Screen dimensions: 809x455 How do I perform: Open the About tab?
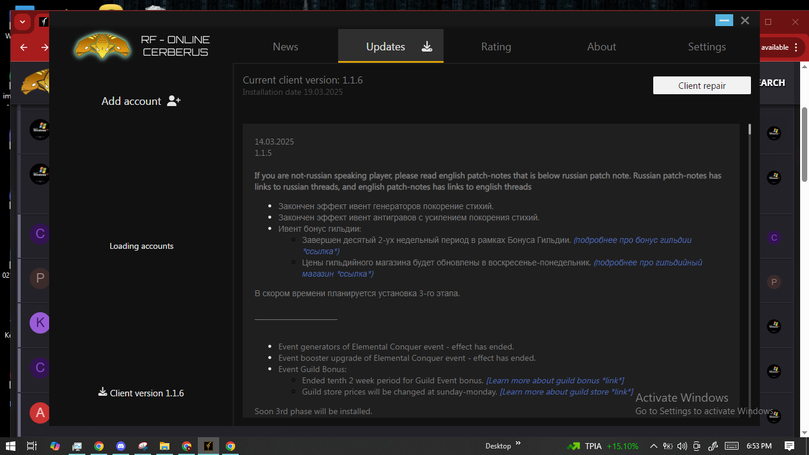(602, 47)
